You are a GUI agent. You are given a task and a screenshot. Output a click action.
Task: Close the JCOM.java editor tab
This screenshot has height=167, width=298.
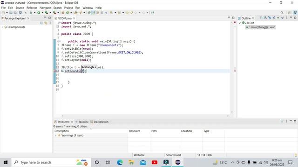74,19
